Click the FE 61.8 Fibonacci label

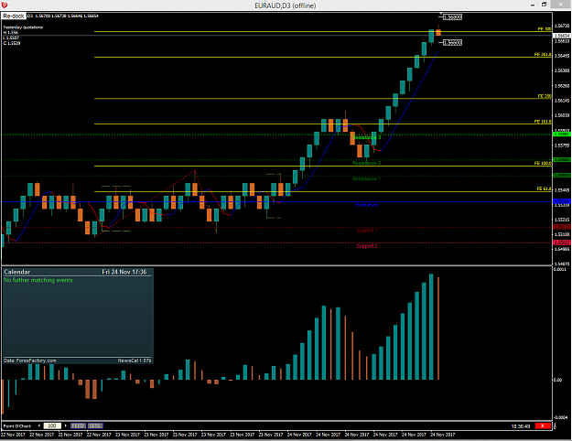[544, 189]
